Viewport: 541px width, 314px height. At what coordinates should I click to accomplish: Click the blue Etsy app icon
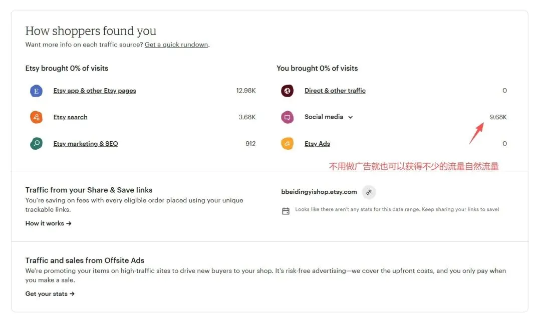36,91
